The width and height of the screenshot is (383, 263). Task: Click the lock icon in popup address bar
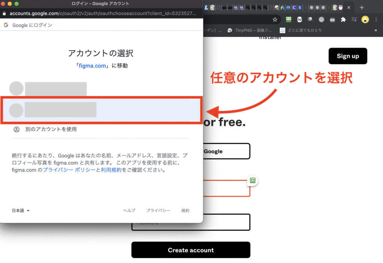pos(4,13)
